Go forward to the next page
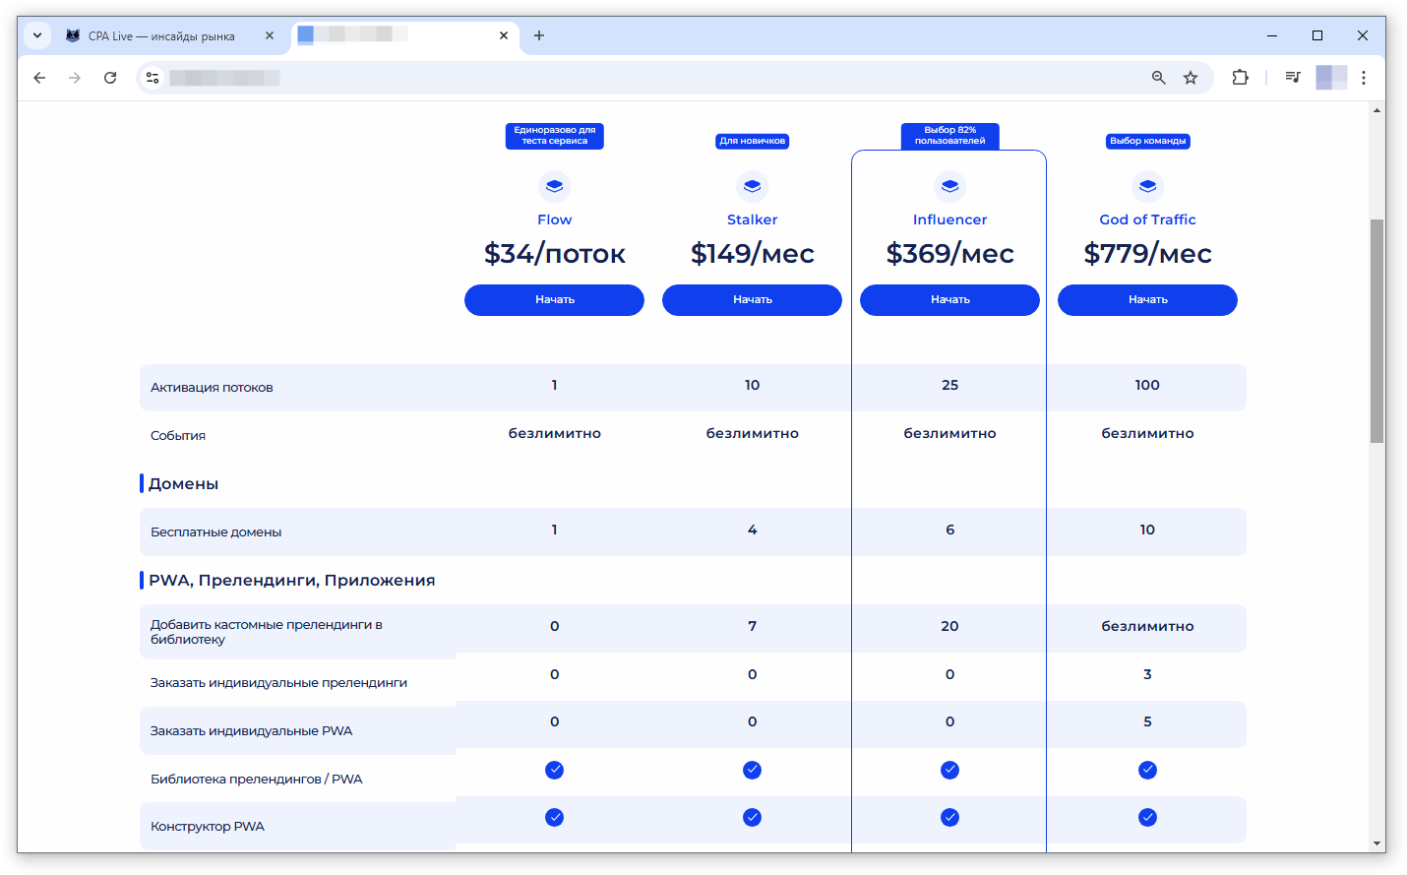Screen dimensions: 1407x875 click(75, 78)
